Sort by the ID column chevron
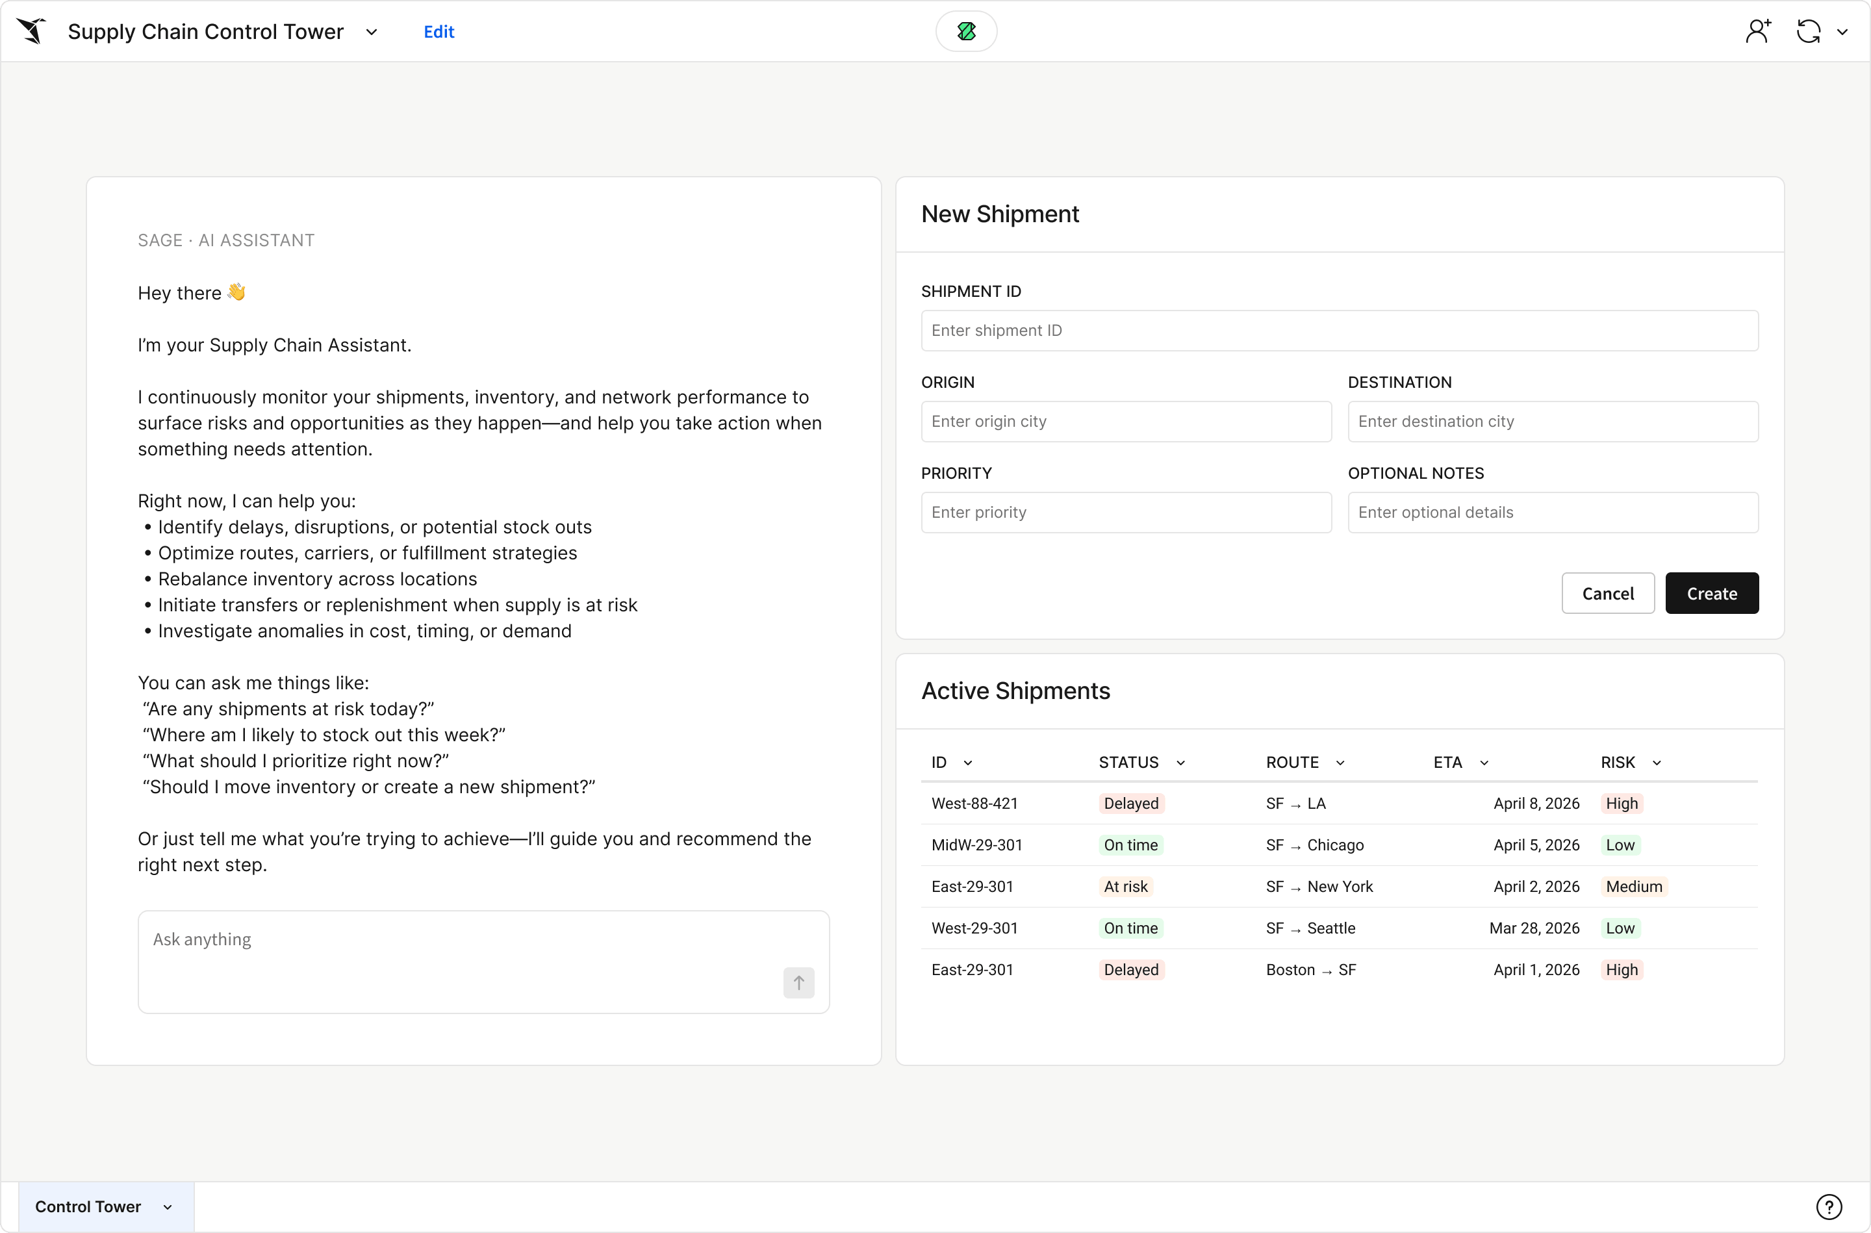 968,763
